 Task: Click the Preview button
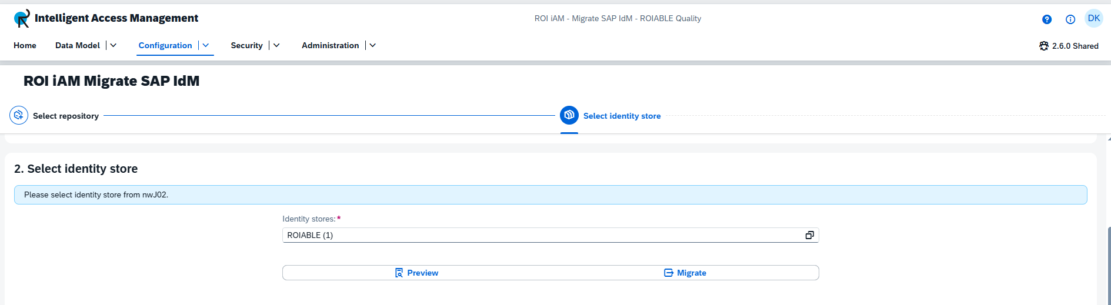point(416,273)
